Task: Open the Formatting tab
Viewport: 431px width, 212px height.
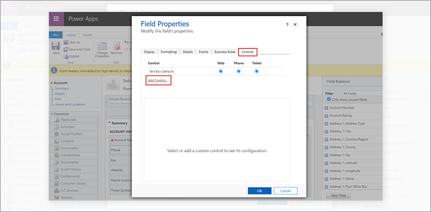Action: [169, 52]
